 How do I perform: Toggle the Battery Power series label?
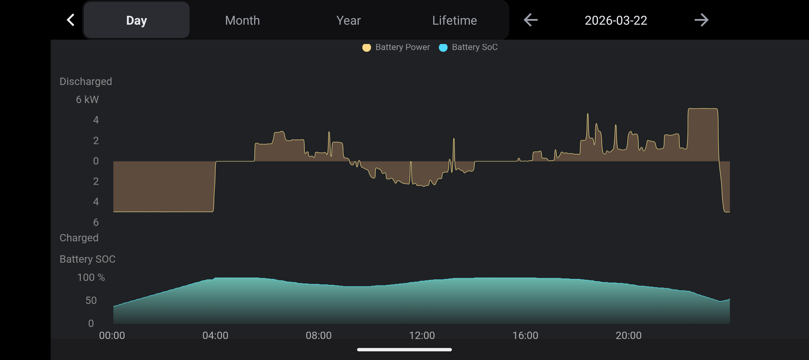[402, 47]
